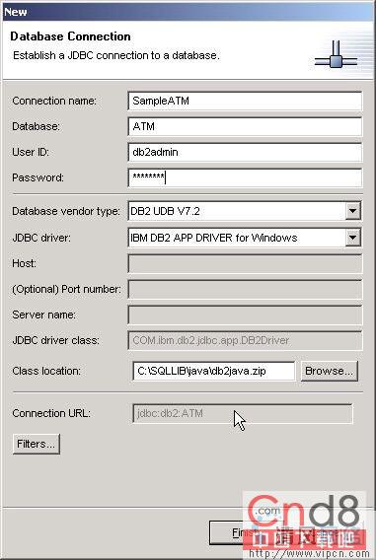Click the Server name: label
Image resolution: width=376 pixels, height=560 pixels.
coord(44,315)
